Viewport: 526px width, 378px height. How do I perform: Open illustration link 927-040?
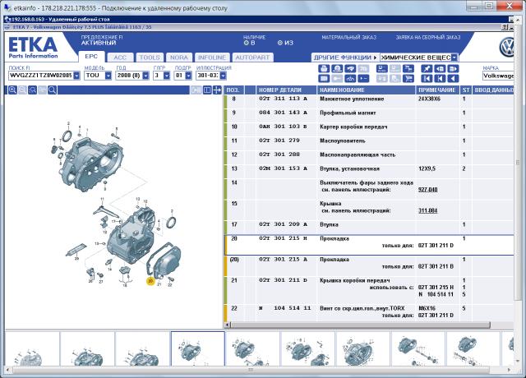point(427,190)
